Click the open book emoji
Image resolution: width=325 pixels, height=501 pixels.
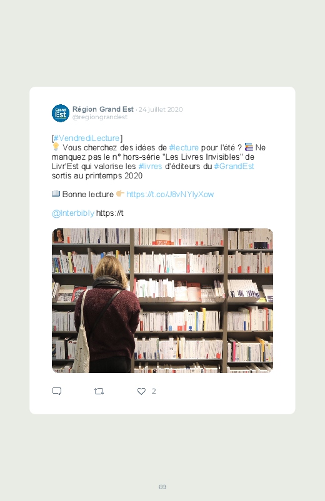(x=56, y=193)
